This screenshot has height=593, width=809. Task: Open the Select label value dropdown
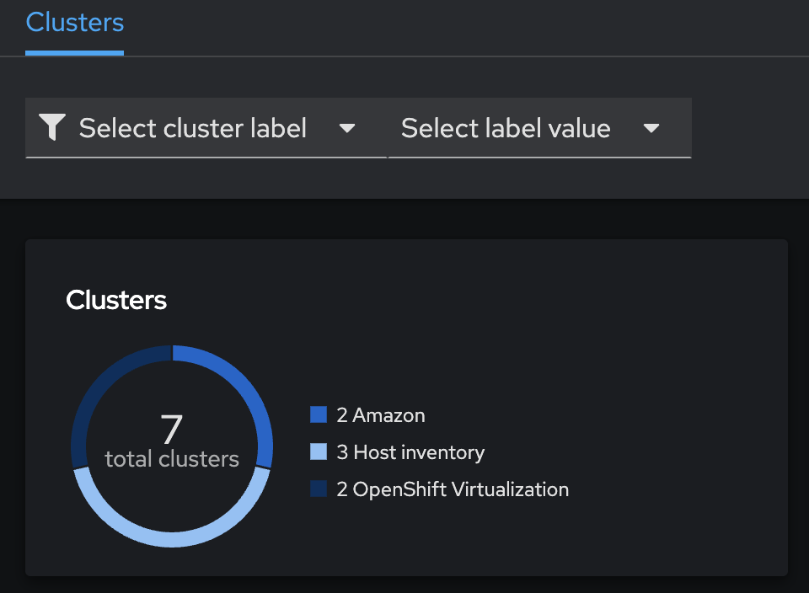[x=539, y=128]
